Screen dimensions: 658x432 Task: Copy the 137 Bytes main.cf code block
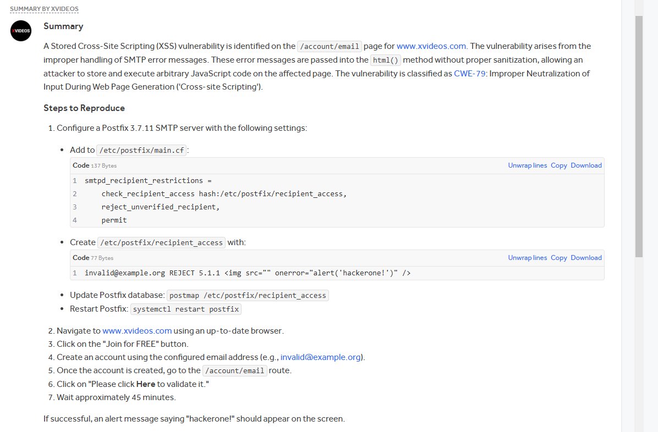tap(558, 165)
